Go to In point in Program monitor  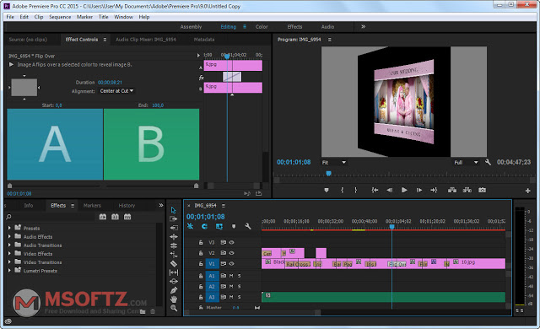click(x=375, y=191)
